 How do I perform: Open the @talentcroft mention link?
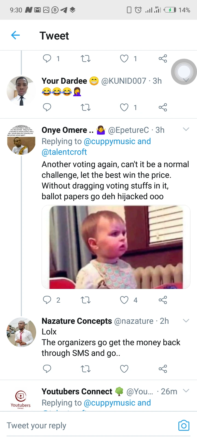[64, 152]
